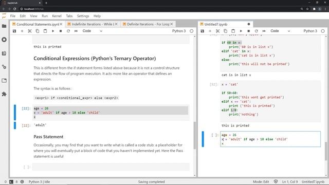Click the notebook trust shield status icon

pyautogui.click(x=276, y=181)
